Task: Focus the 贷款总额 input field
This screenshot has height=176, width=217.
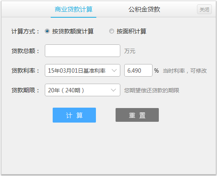Action: 83,51
